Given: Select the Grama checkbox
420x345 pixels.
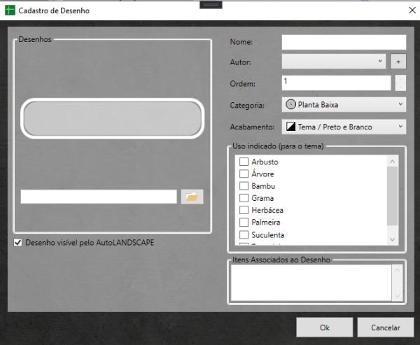Looking at the screenshot, I should point(244,198).
